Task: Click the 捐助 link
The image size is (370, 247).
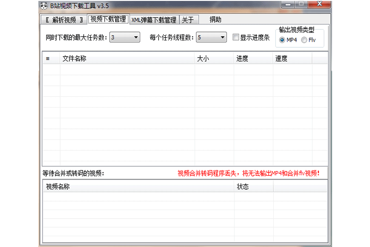Action: (215, 19)
